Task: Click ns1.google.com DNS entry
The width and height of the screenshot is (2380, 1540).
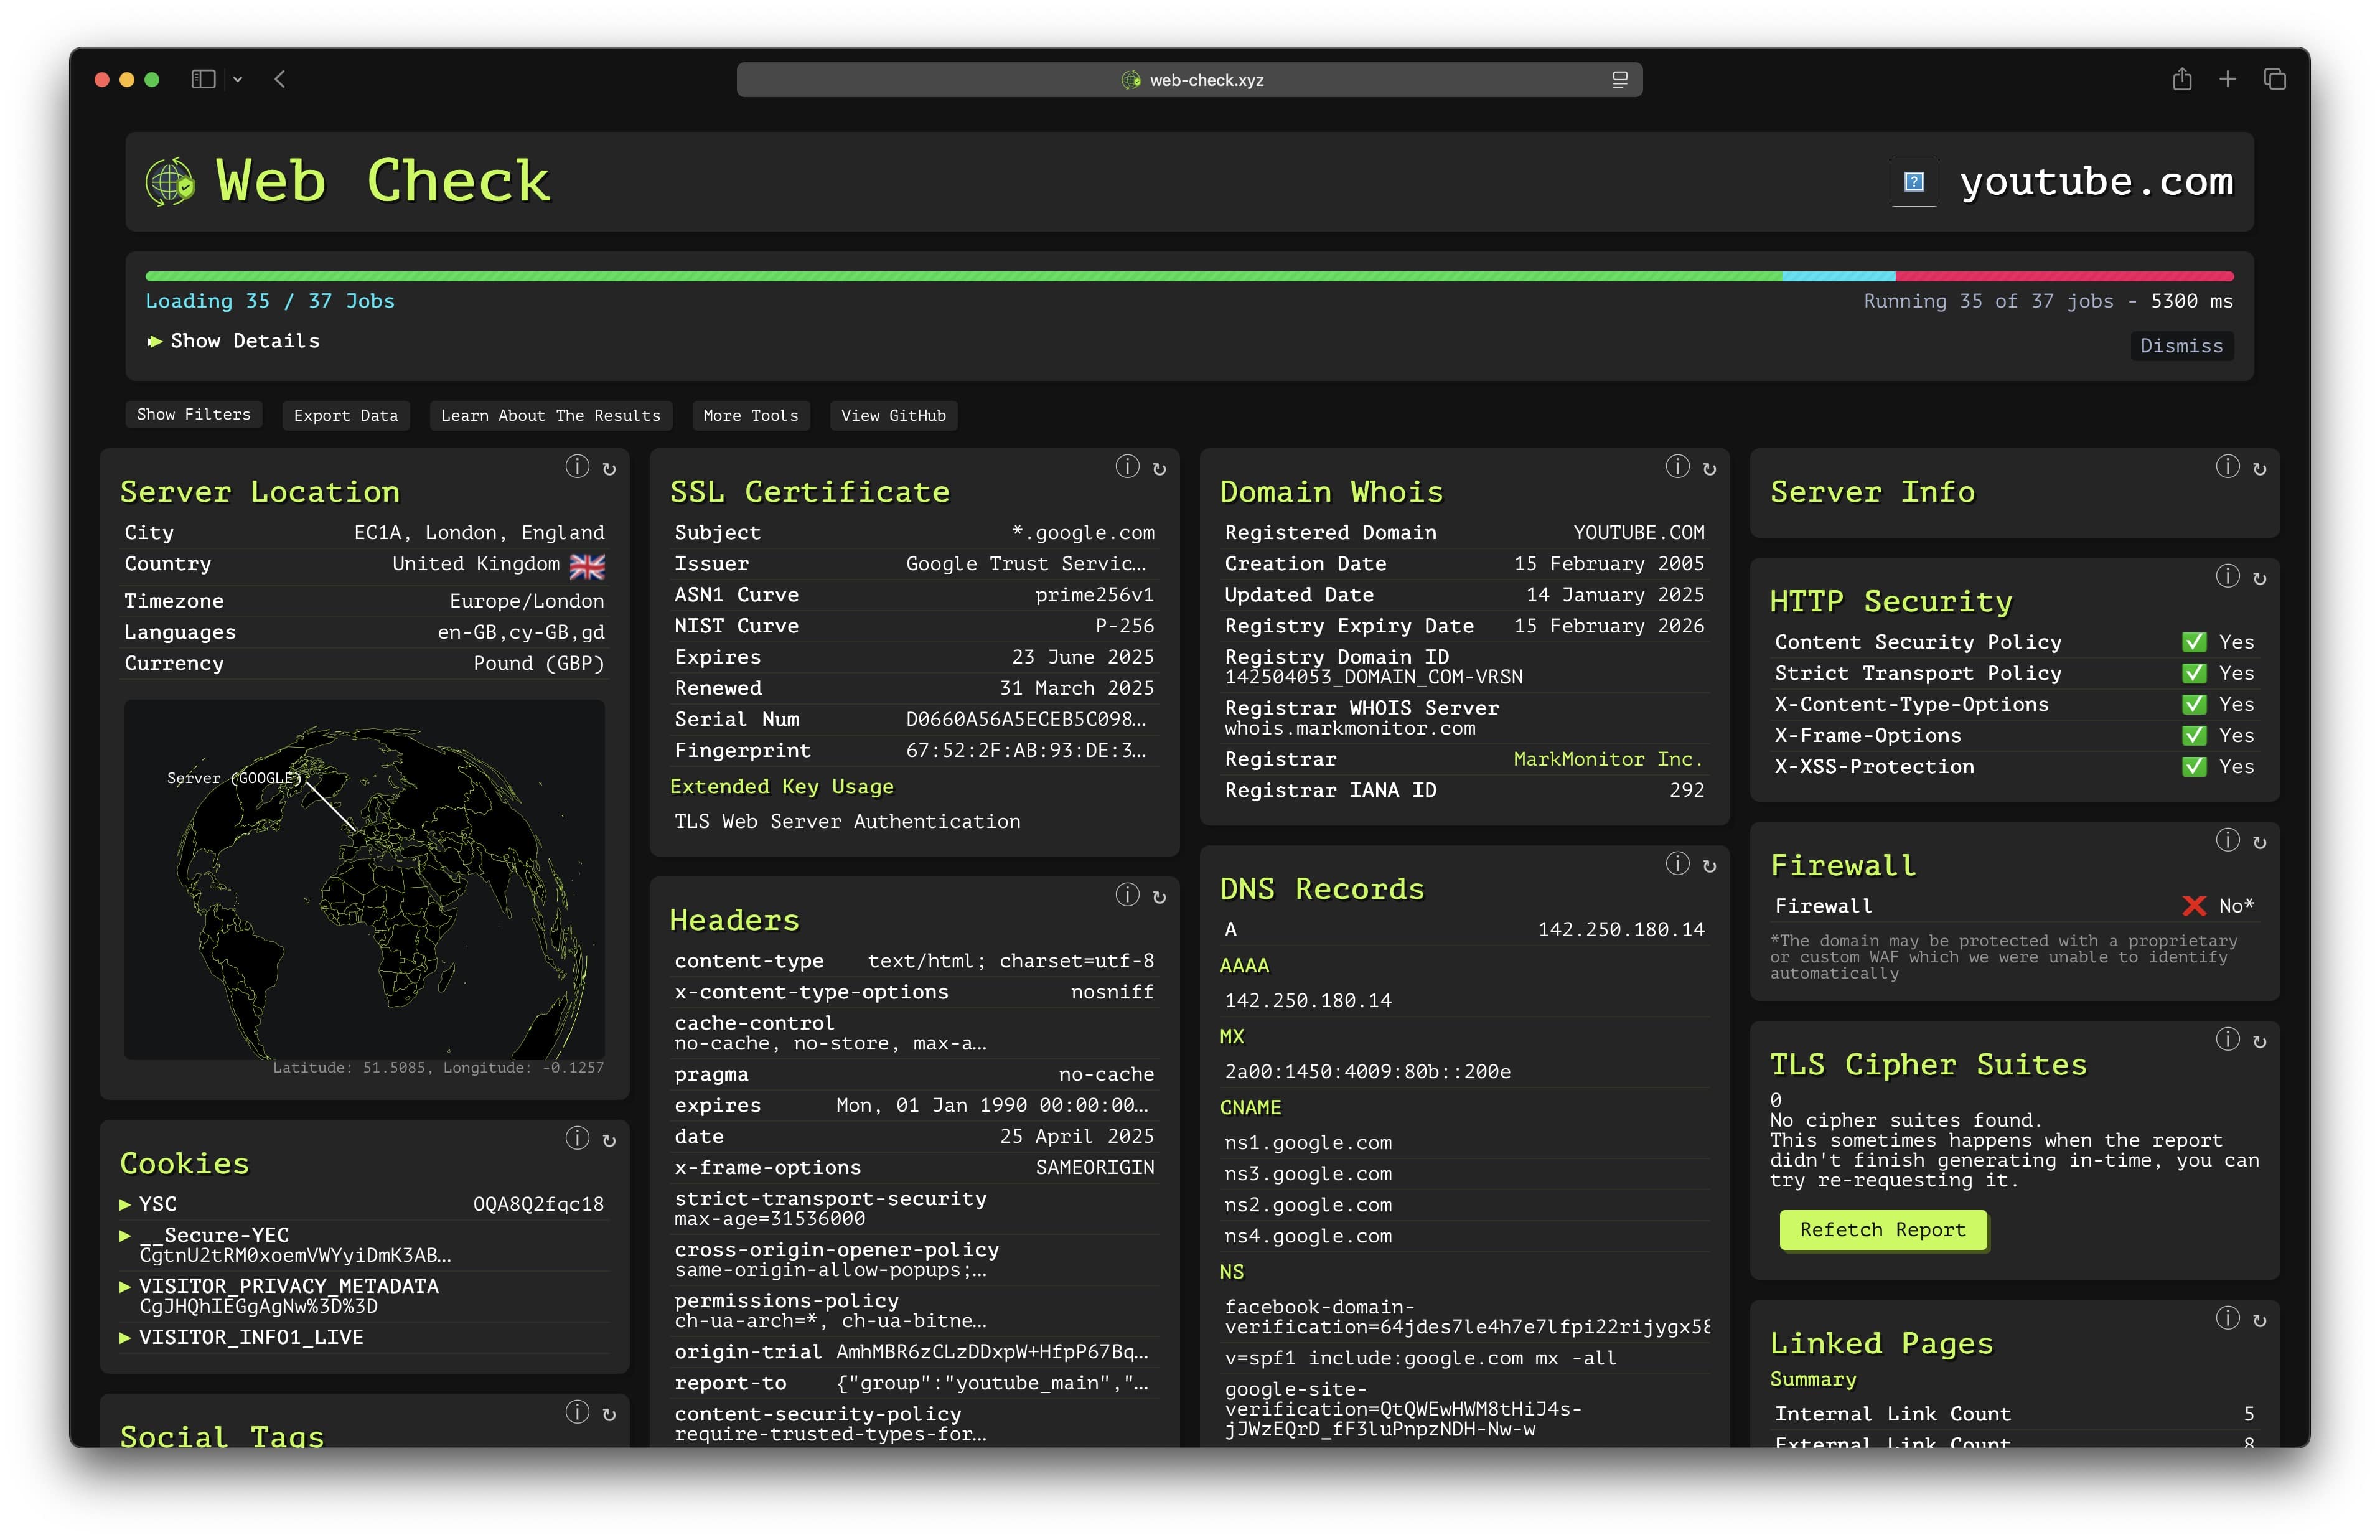Action: [x=1308, y=1143]
